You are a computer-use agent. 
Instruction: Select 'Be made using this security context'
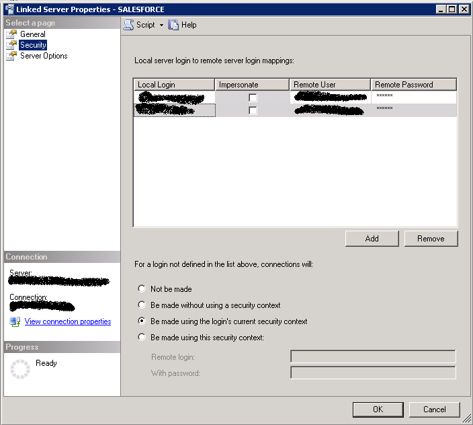click(142, 337)
